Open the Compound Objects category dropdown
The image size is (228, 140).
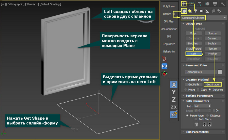point(204,18)
